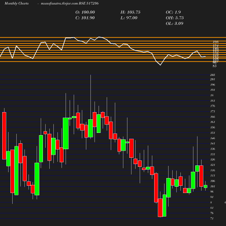The height and width of the screenshot is (226, 226).
Task: Click the 161 price axis label
Action: [212, 122]
